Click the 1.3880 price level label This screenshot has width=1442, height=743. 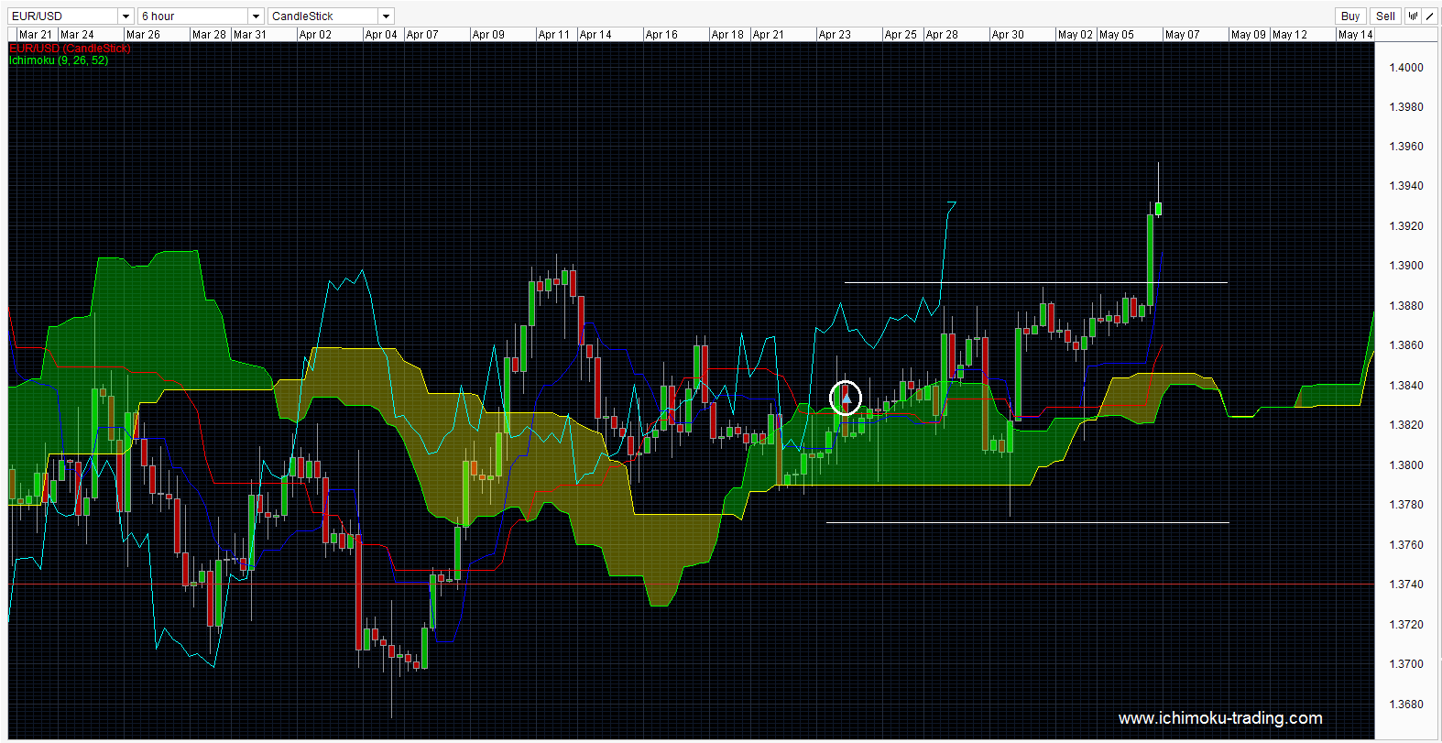click(1406, 305)
